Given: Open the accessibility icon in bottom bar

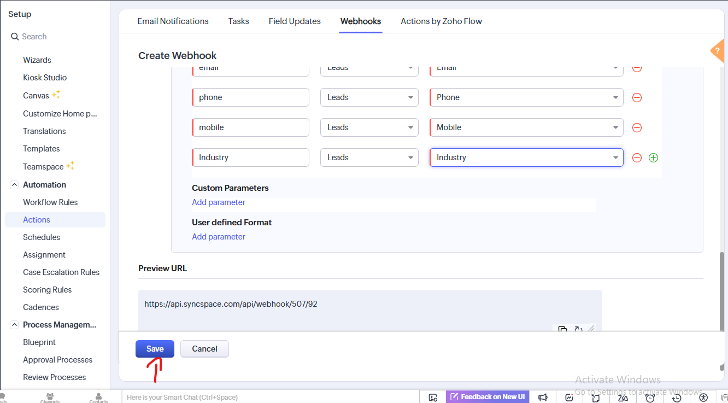Looking at the screenshot, I should tap(703, 398).
